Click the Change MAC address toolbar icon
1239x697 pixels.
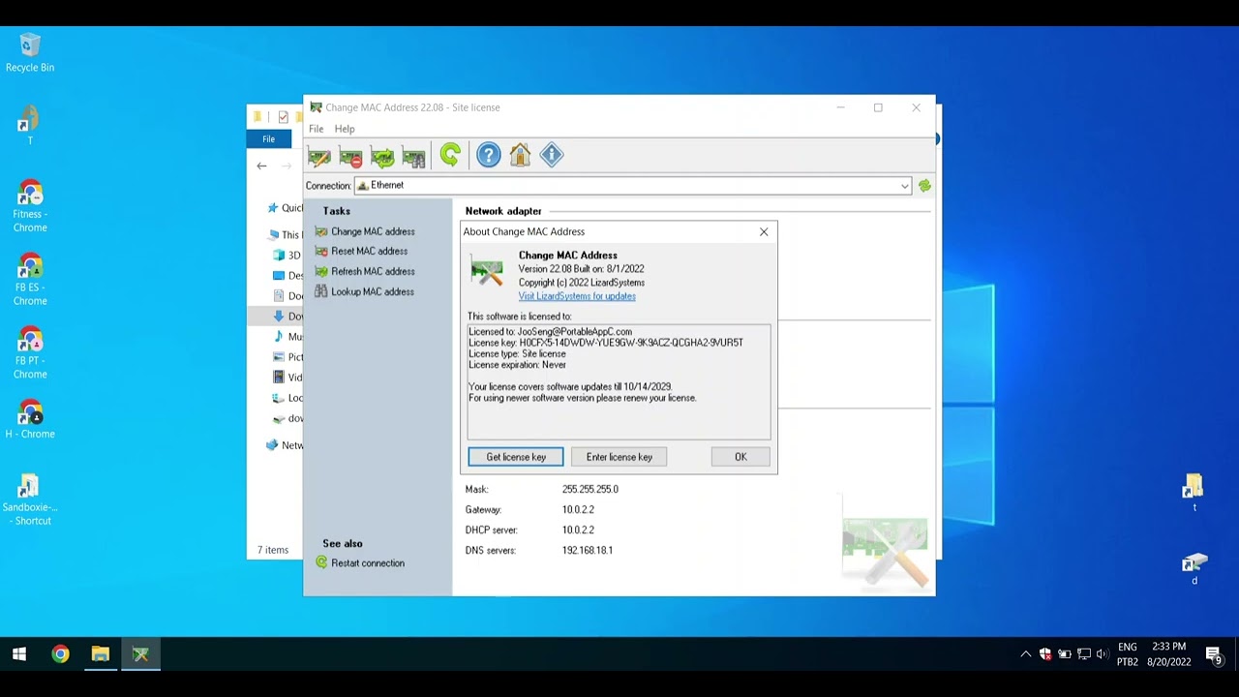[319, 156]
